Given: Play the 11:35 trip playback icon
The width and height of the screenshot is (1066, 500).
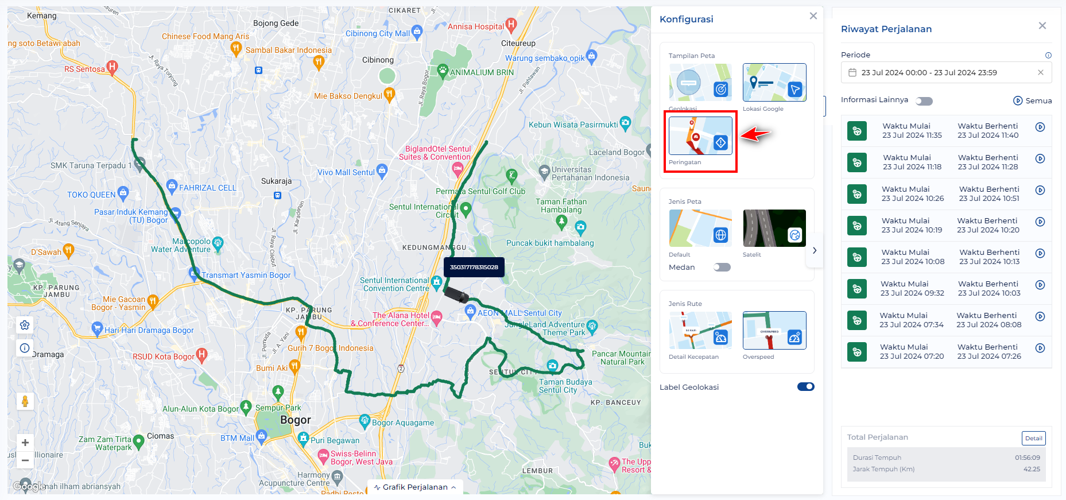Looking at the screenshot, I should pos(1040,127).
